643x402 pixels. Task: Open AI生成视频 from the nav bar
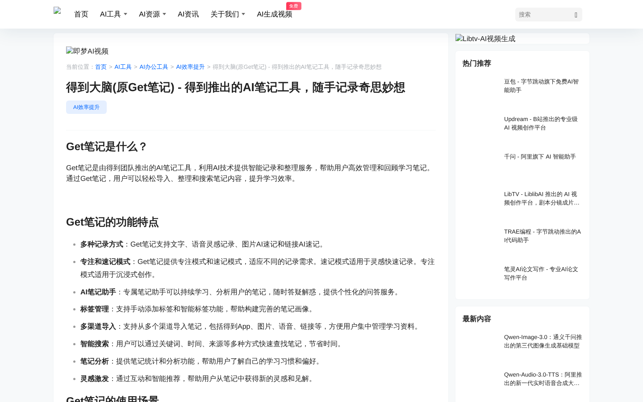pyautogui.click(x=274, y=14)
